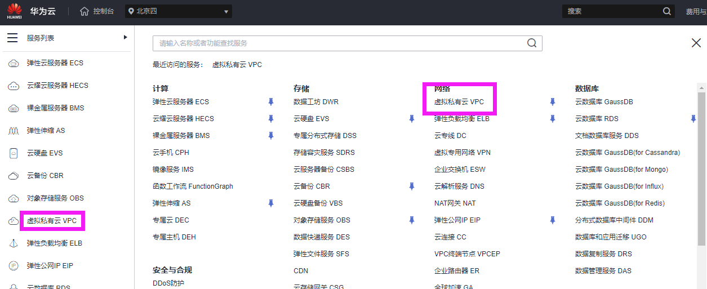Expand 服务列表 arrow

125,38
